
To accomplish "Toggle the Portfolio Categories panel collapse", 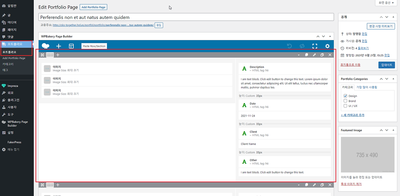I will [393, 79].
